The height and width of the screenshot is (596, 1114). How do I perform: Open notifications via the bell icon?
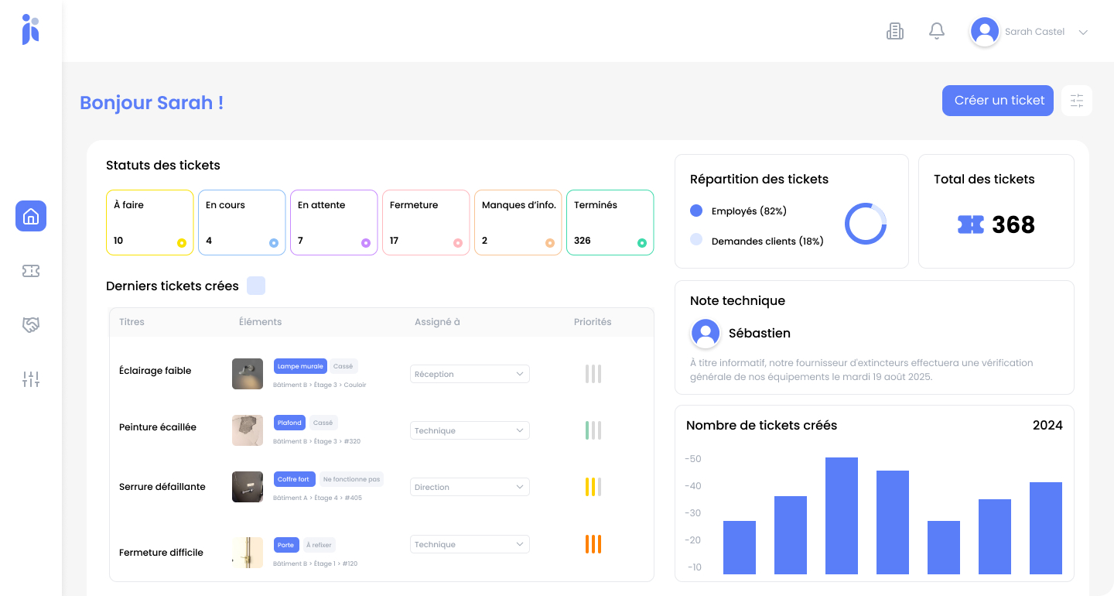coord(936,30)
